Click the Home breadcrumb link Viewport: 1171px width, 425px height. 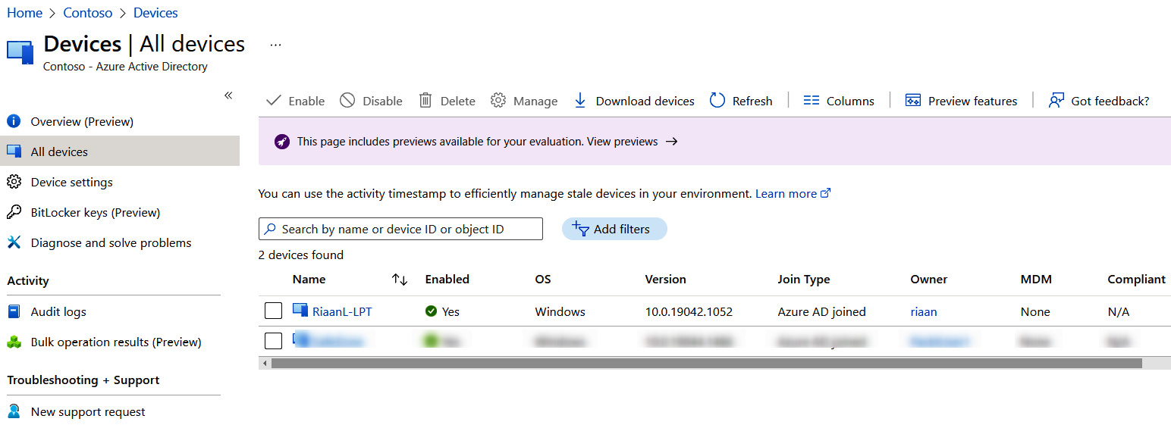[x=24, y=13]
